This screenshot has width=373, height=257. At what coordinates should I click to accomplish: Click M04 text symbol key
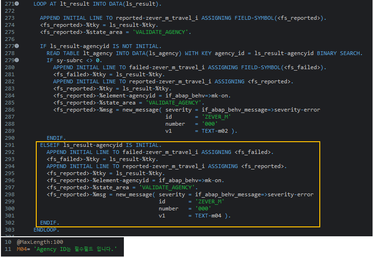(x=22, y=249)
